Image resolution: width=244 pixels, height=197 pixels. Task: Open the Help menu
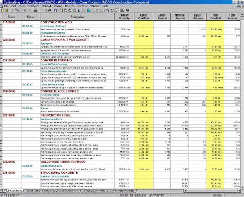click(105, 6)
